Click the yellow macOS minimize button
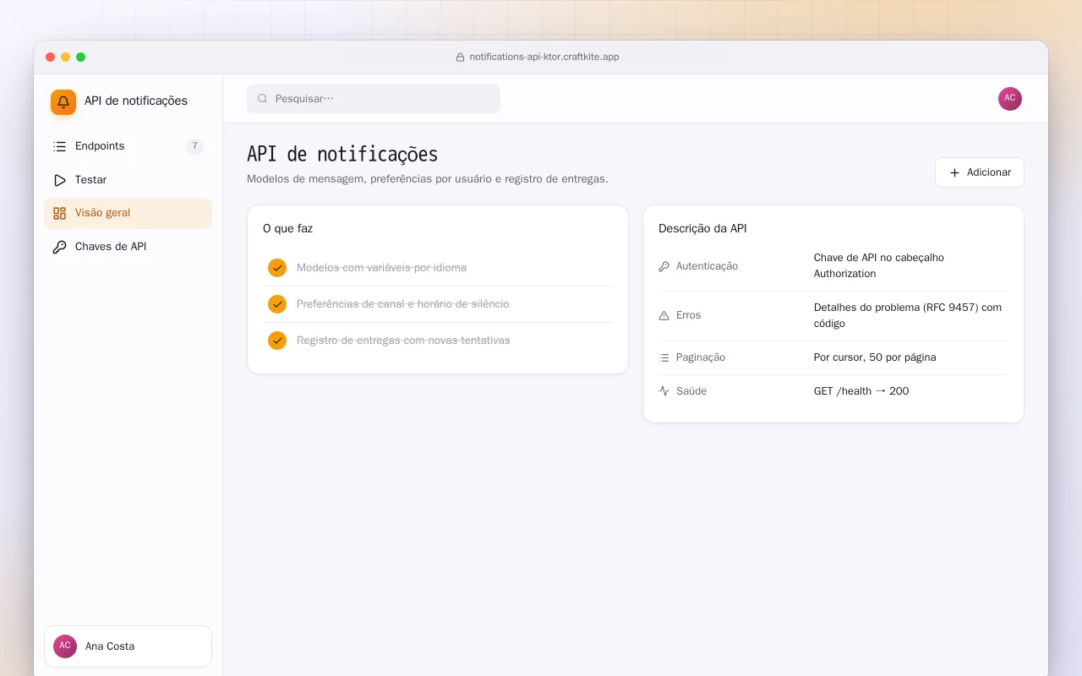Viewport: 1082px width, 676px height. [66, 57]
